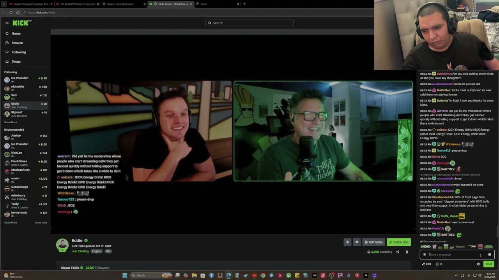Open nickwhite's channel in Following list
Viewport: 499px width, 280px height.
pyautogui.click(x=25, y=87)
